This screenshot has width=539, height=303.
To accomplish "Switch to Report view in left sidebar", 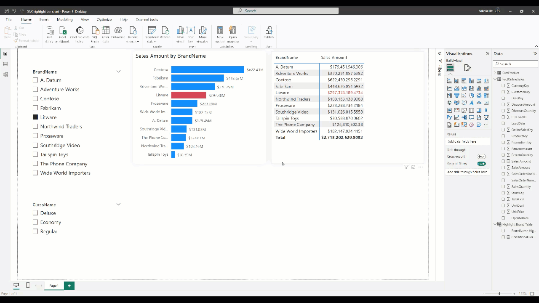I will point(5,53).
